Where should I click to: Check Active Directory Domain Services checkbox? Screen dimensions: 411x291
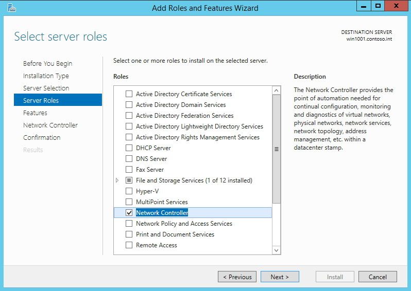[129, 105]
